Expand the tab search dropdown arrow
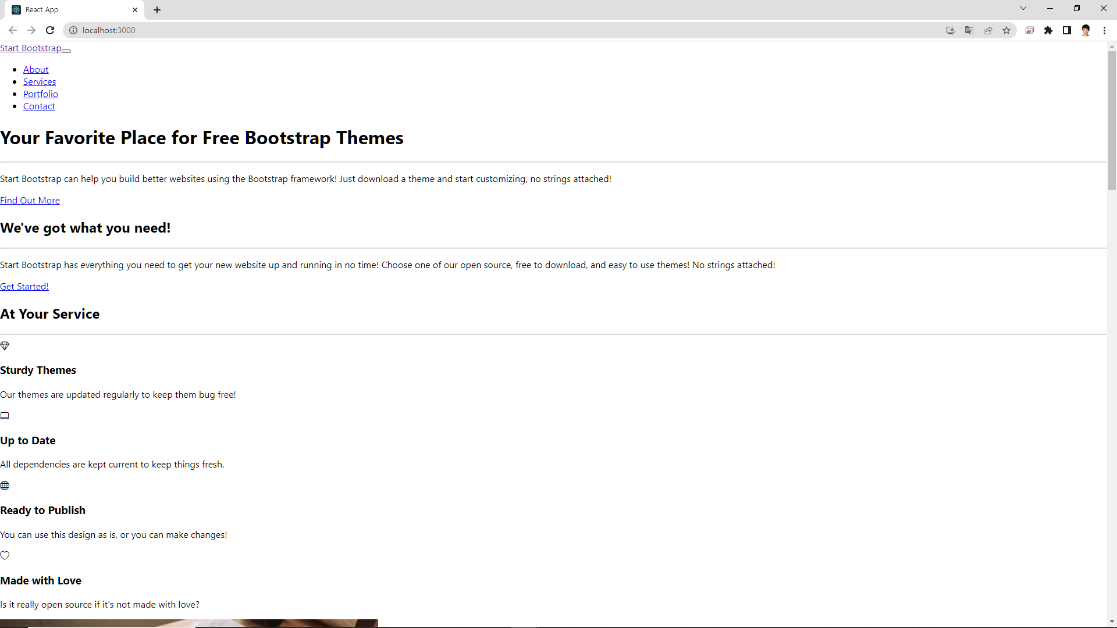The image size is (1117, 628). click(1023, 8)
